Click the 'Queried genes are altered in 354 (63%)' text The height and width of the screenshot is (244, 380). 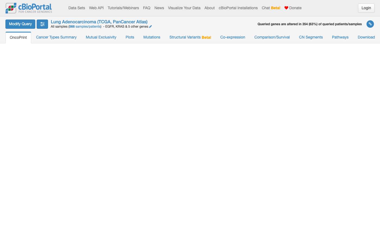pyautogui.click(x=310, y=24)
